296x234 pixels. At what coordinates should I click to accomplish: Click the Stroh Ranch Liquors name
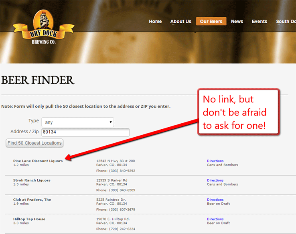[32, 180]
